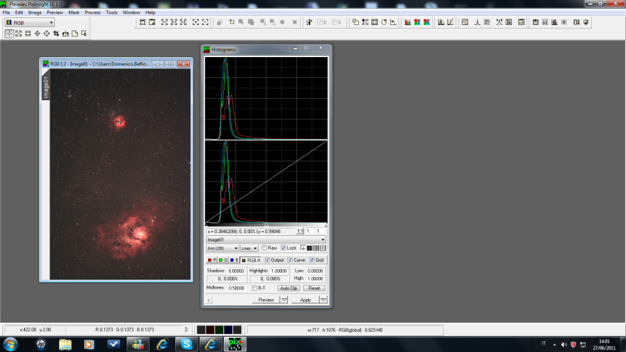Open the Tools menu
Screen dimensions: 626x352
click(111, 13)
